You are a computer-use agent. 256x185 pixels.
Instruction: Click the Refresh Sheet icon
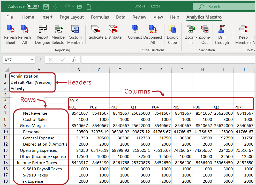10,29
